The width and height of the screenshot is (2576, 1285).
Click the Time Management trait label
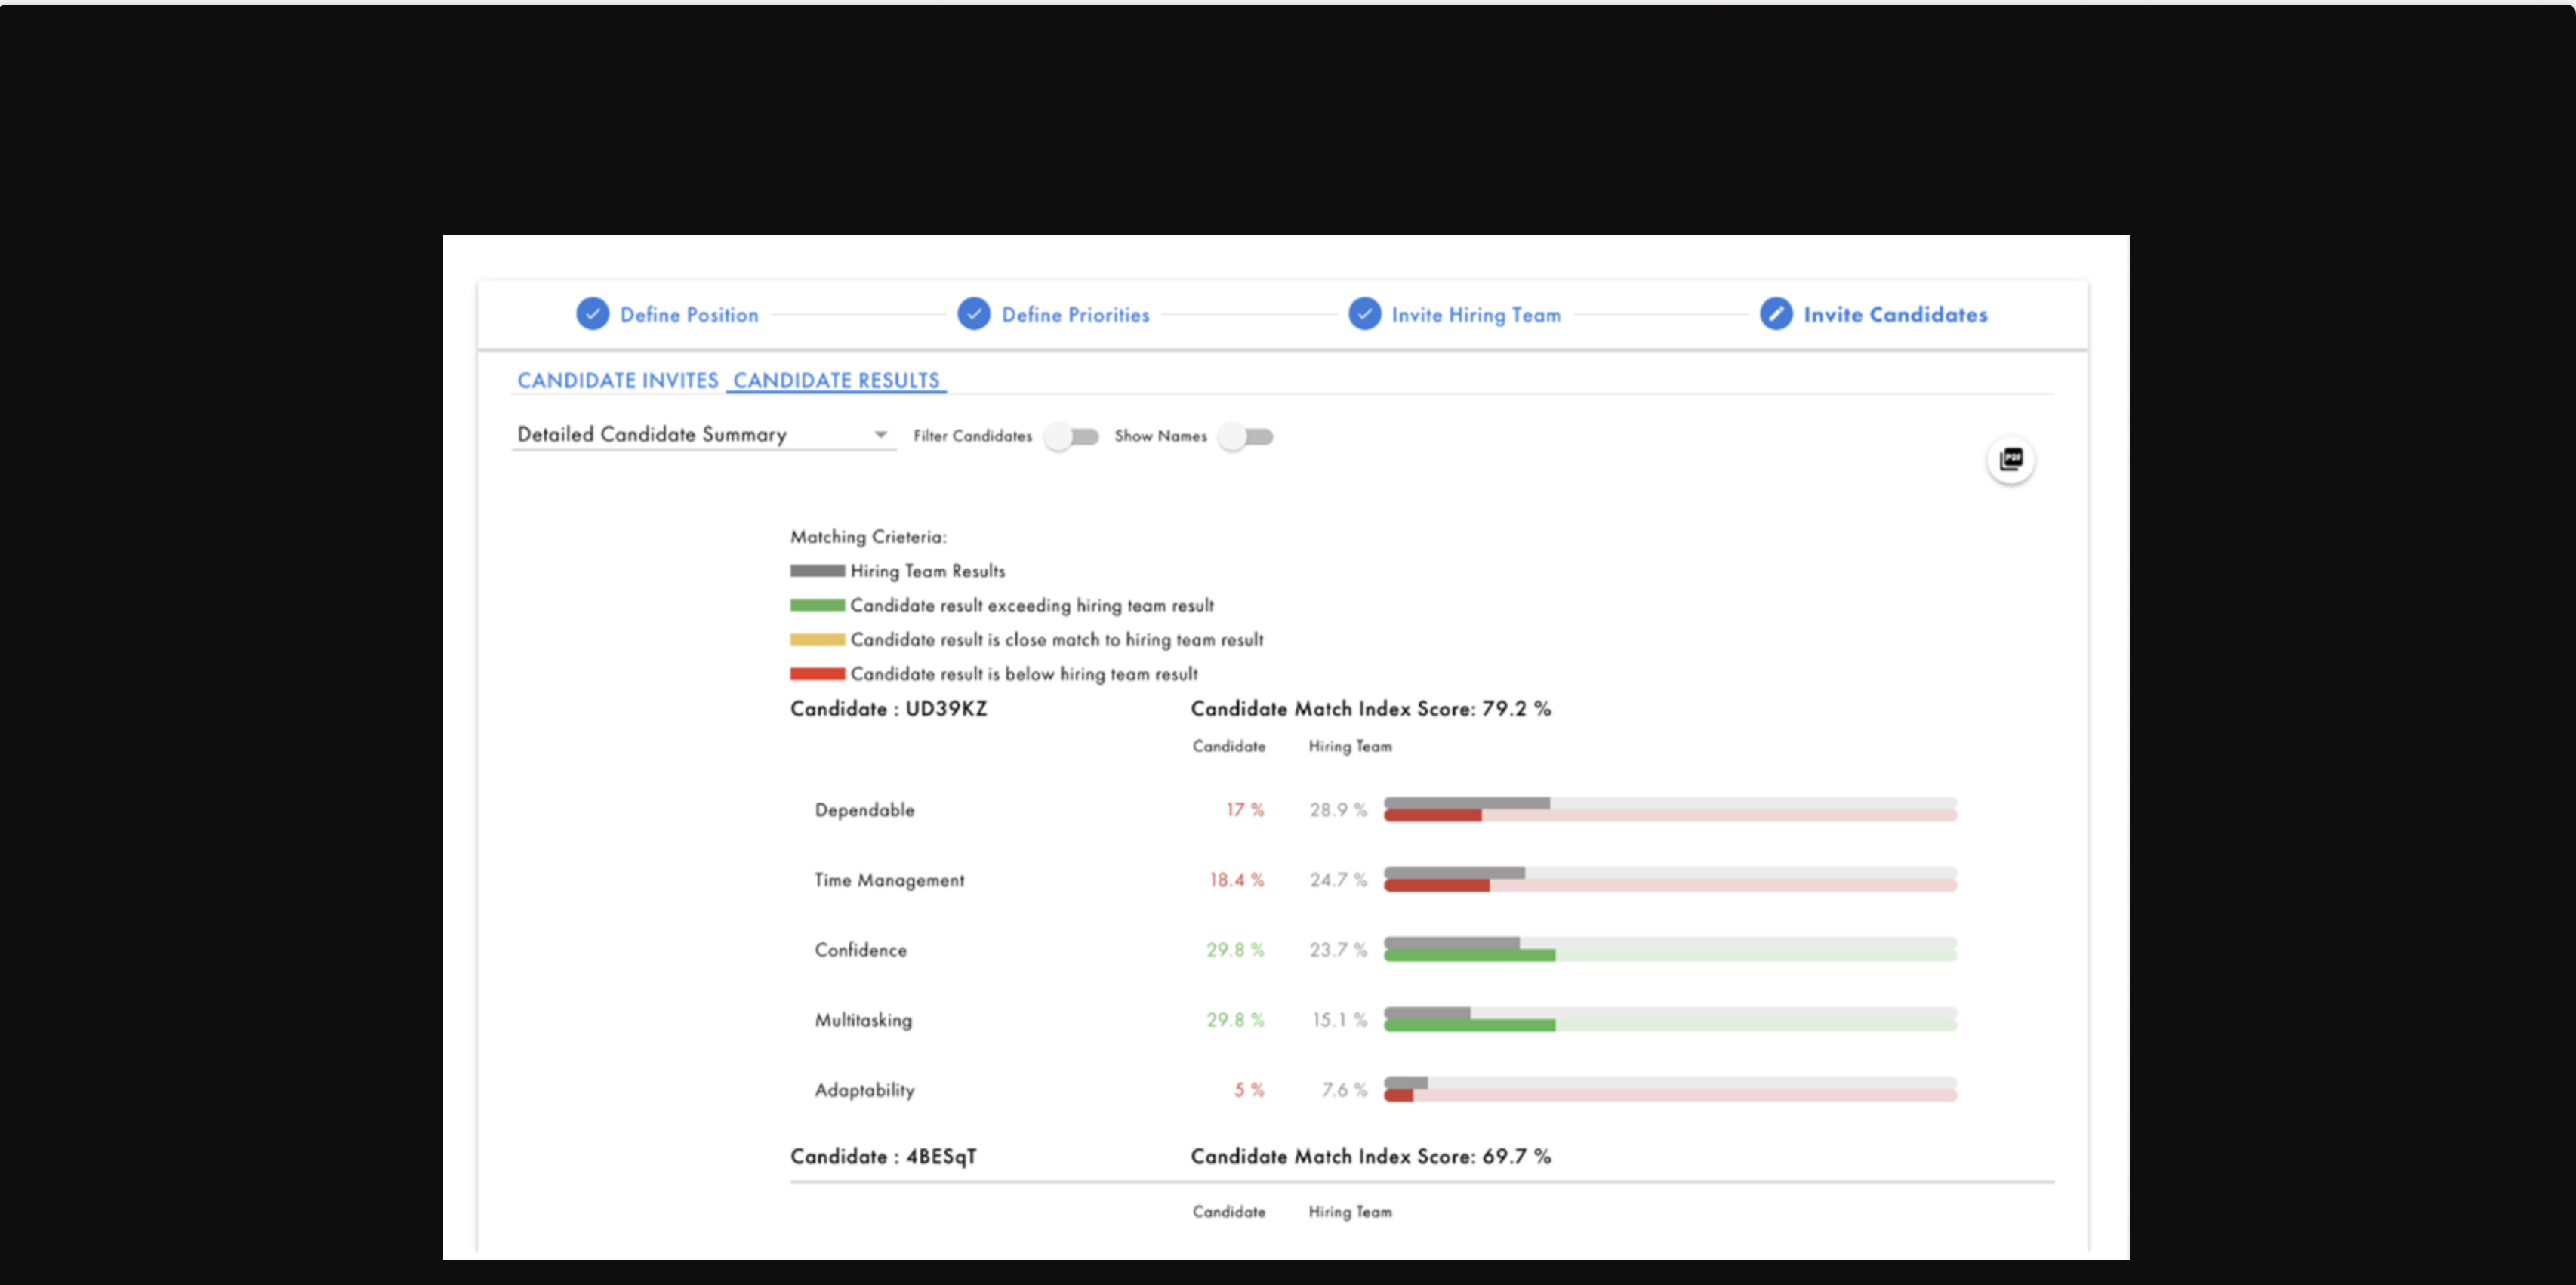[x=889, y=880]
